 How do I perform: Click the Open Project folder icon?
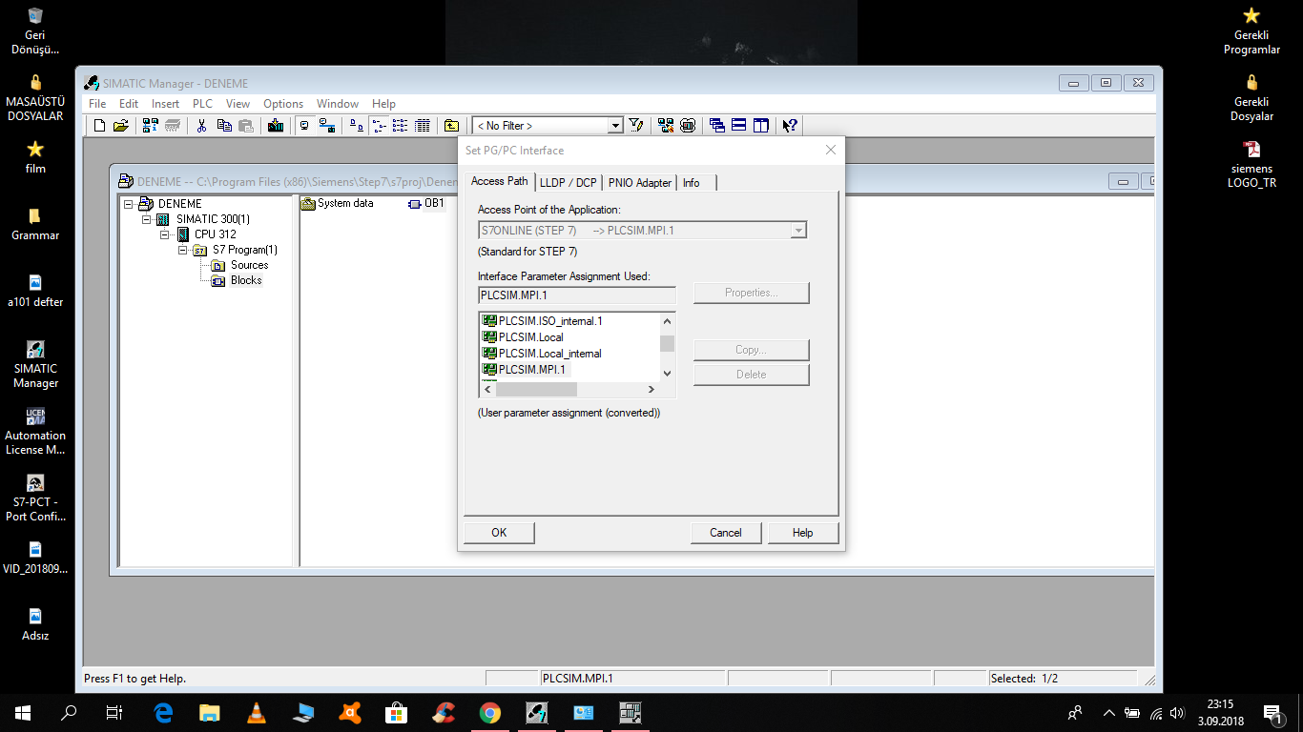[121, 126]
